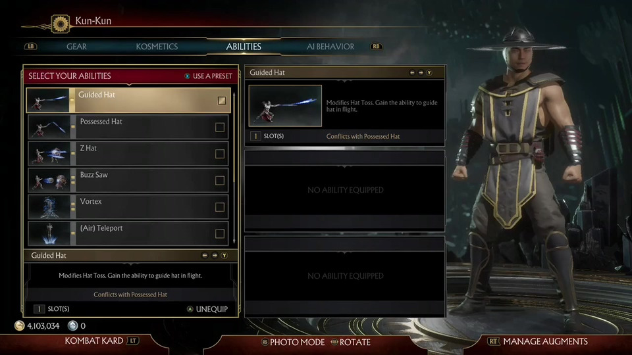Image resolution: width=632 pixels, height=355 pixels.
Task: Click the gold koin currency icon
Action: click(x=19, y=325)
